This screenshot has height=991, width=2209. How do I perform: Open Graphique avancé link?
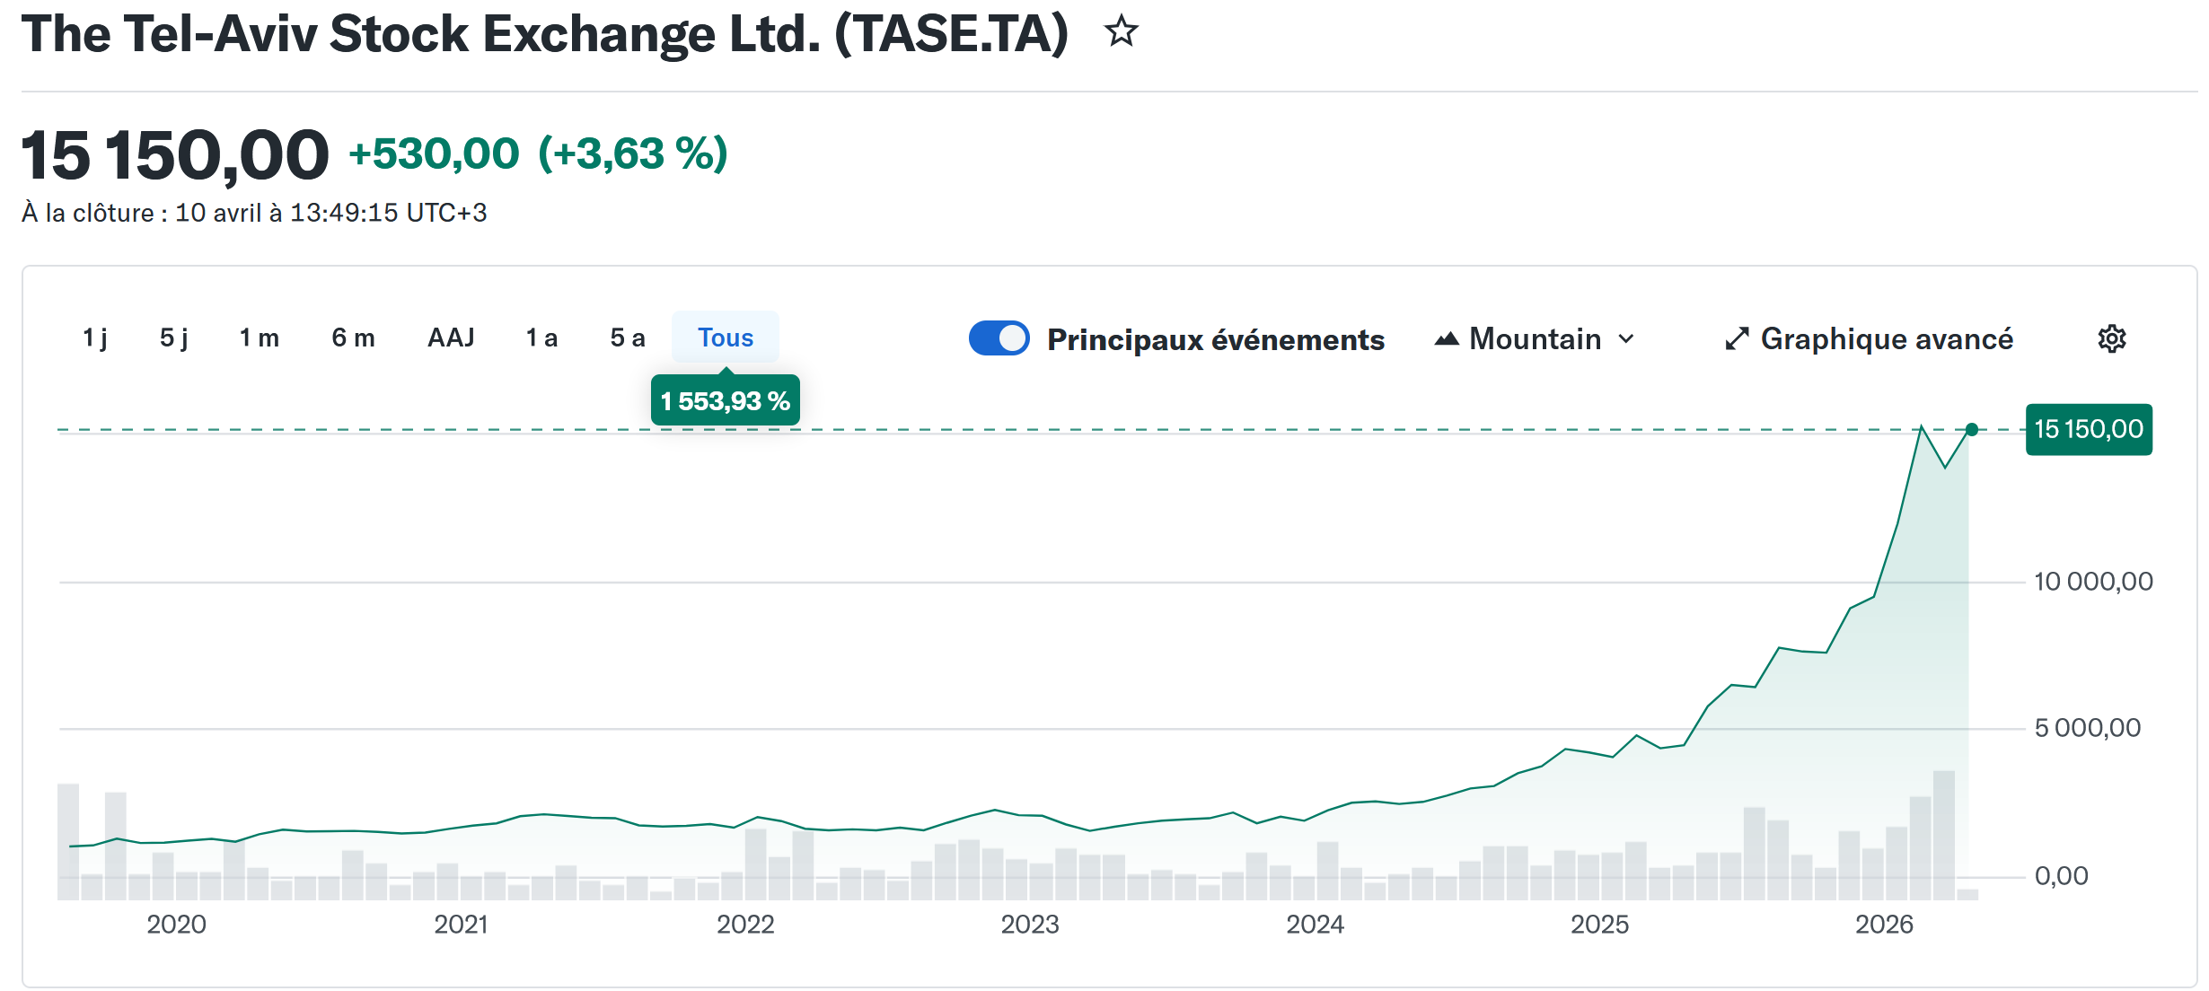[1886, 338]
